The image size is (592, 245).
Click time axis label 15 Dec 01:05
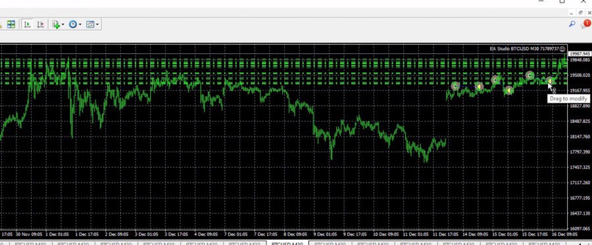tap(505, 234)
